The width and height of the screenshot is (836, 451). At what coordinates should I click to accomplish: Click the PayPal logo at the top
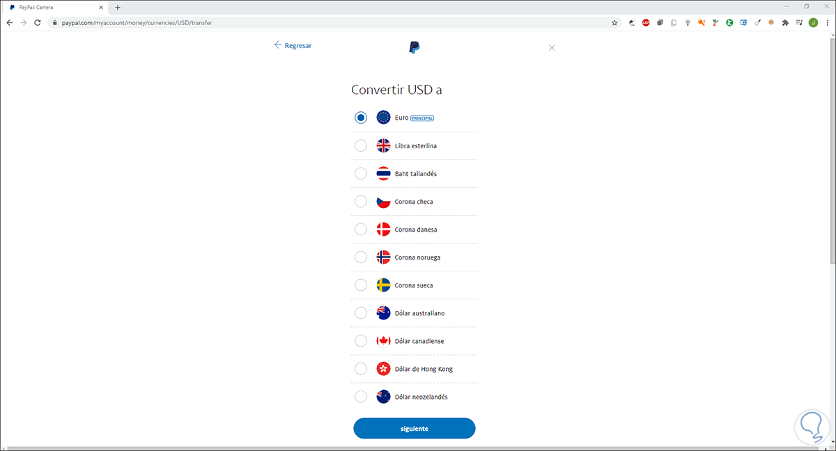[x=414, y=47]
